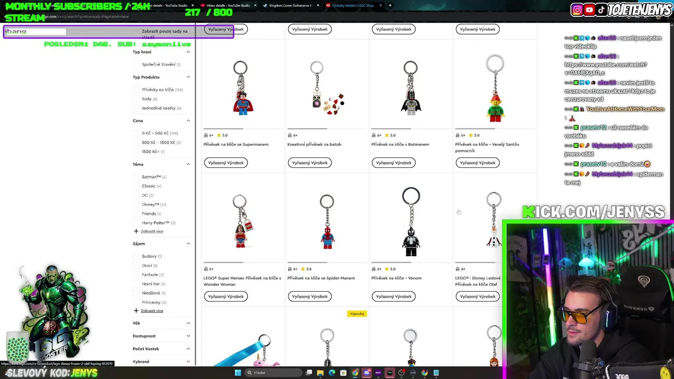Expand the Počet Kostek filter section
The image size is (674, 379).
(162, 348)
